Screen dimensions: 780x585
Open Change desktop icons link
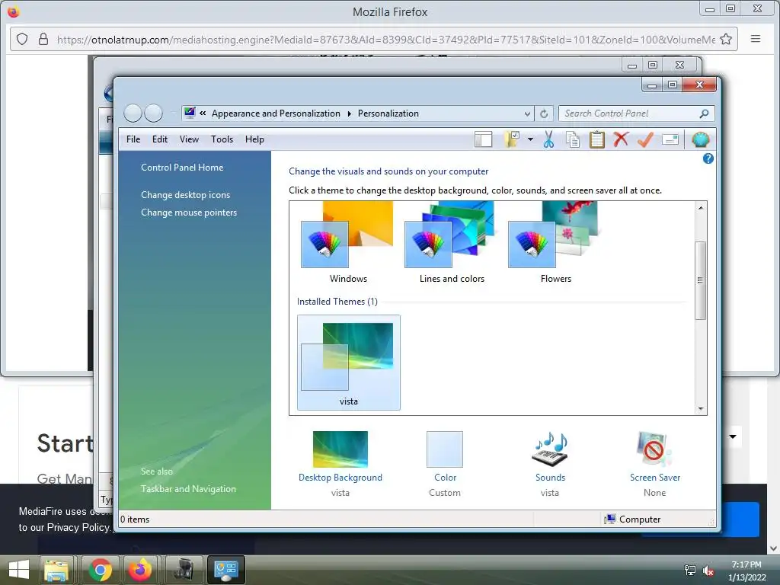[185, 195]
